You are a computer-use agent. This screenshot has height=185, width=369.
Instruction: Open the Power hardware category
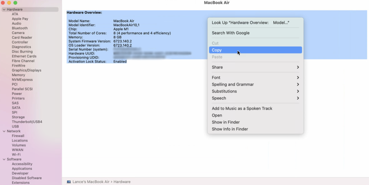click(x=17, y=94)
